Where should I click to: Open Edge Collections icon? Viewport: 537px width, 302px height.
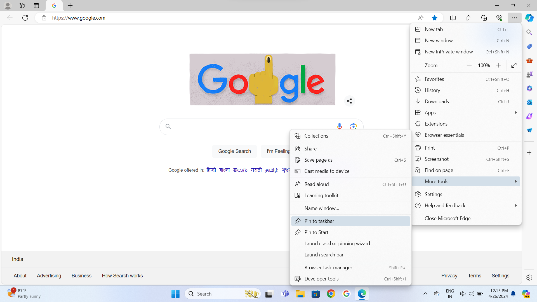pyautogui.click(x=484, y=18)
